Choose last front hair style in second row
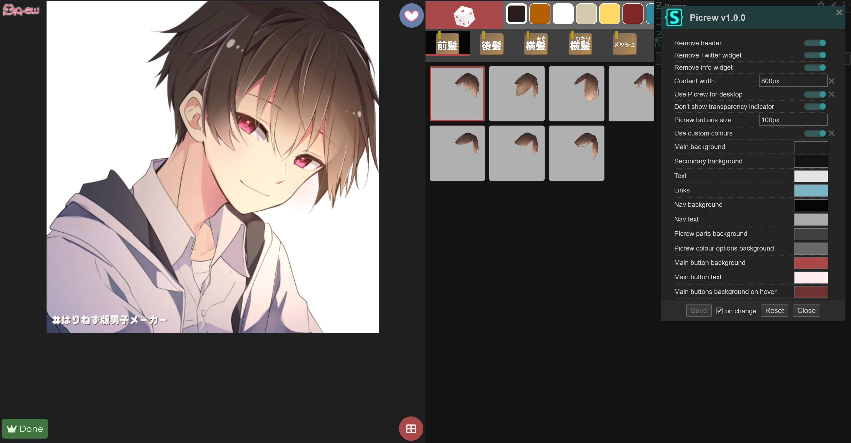 click(x=576, y=153)
